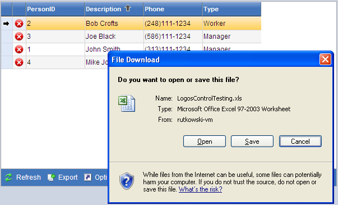Click the red delete icon for Joe Black
The image size is (338, 205).
[19, 37]
